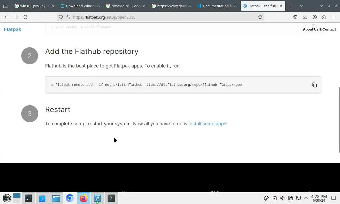Click the flatpak remote-add command text
Image resolution: width=340 pixels, height=204 pixels.
[x=148, y=85]
